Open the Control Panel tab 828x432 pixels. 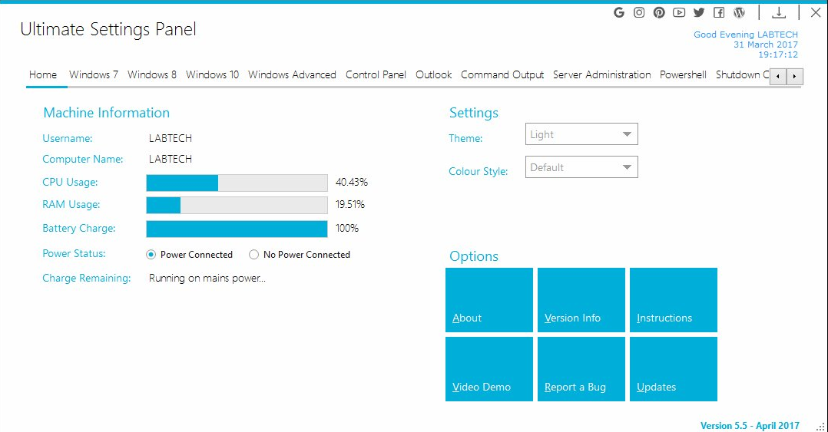click(376, 75)
